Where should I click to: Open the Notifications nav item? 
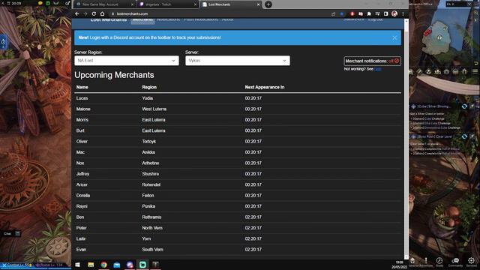click(168, 19)
